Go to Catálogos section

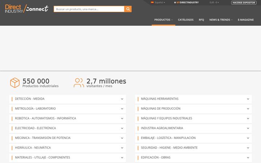click(x=186, y=20)
